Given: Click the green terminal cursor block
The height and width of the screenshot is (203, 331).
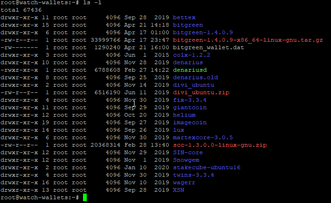Looking at the screenshot, I should tap(84, 197).
